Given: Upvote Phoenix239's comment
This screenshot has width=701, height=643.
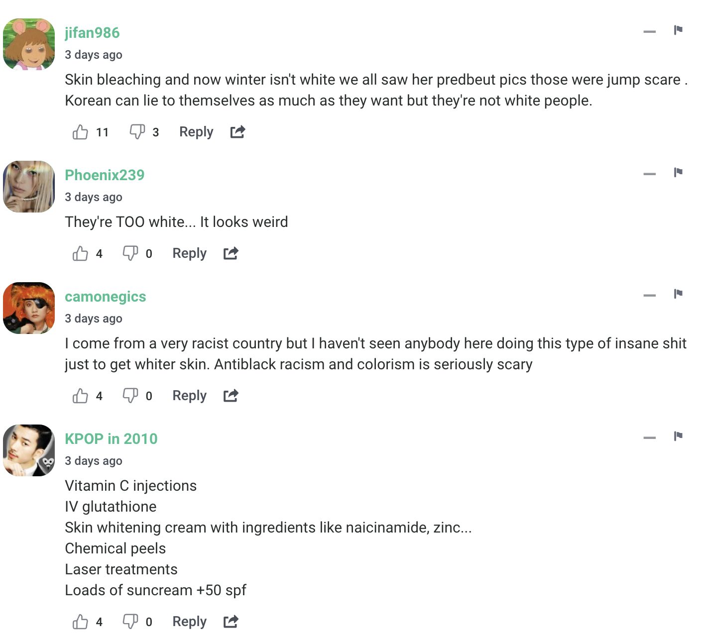Looking at the screenshot, I should pyautogui.click(x=80, y=253).
